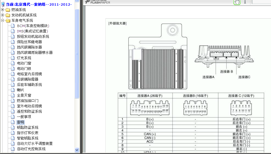Open 按钮发动机起动系统 in the tree
Viewport: 271px width, 154px height.
(x=33, y=37)
